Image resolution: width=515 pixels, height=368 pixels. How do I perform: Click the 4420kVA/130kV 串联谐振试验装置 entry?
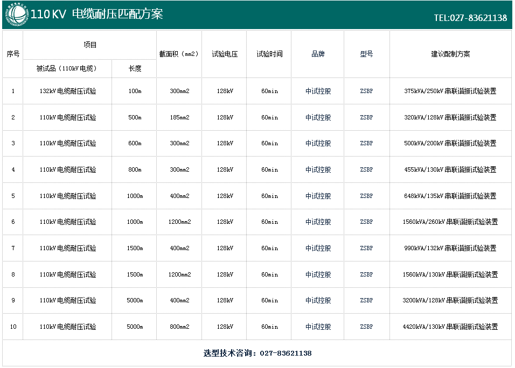[450, 327]
